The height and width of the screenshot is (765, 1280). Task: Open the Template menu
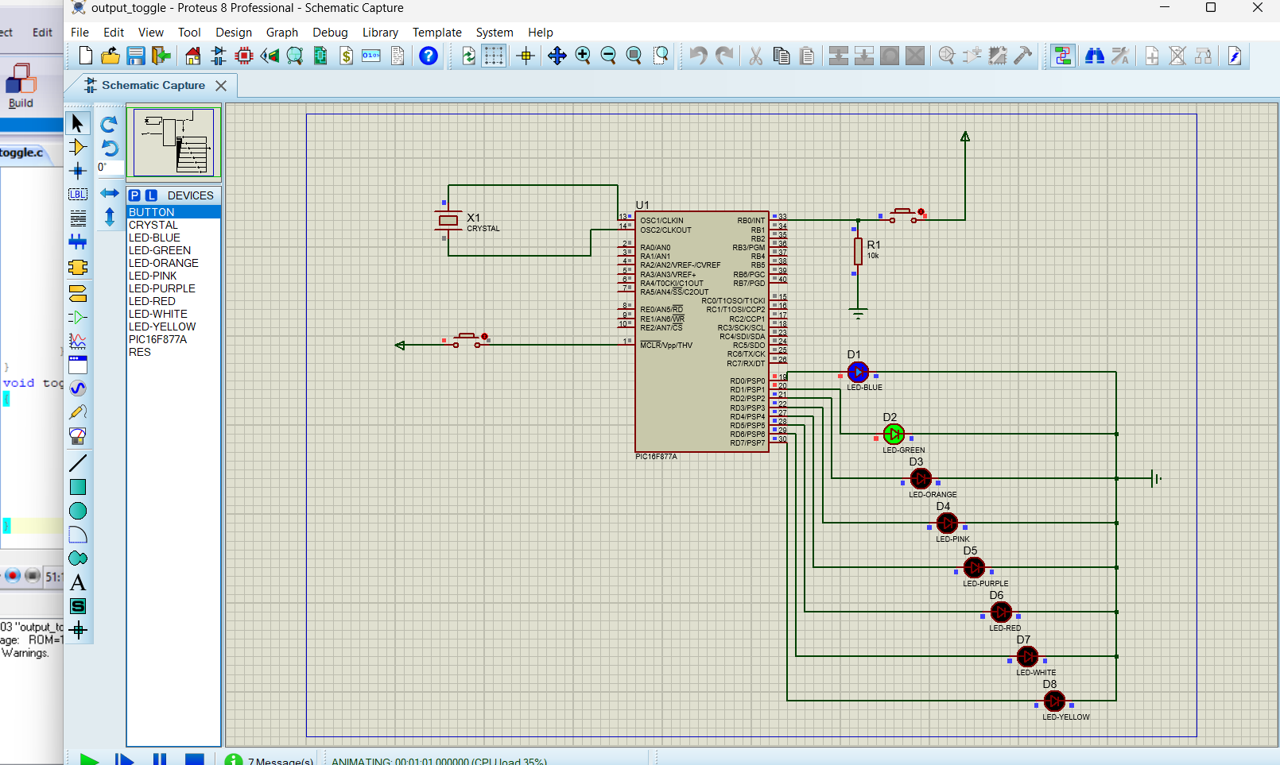pos(436,33)
